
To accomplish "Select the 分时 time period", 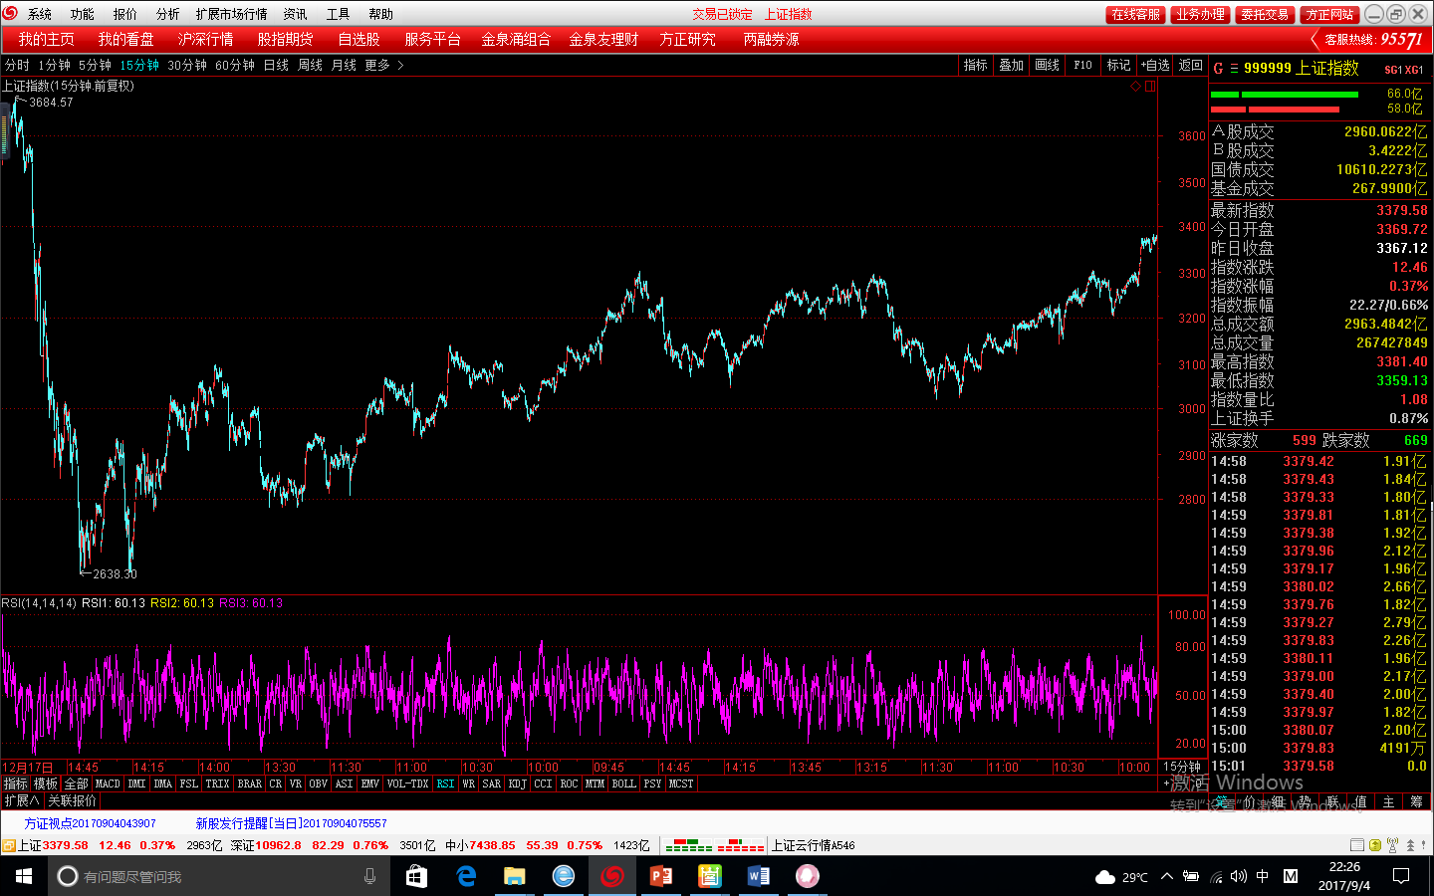I will click(17, 65).
